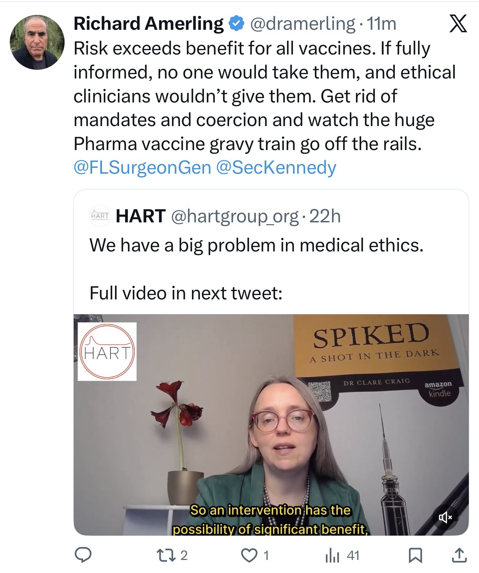Open Richard Amerling's profile picture

(37, 42)
